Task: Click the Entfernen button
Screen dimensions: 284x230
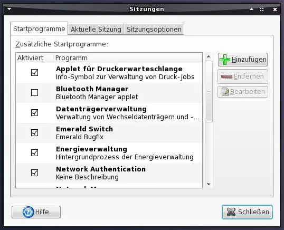Action: click(243, 76)
